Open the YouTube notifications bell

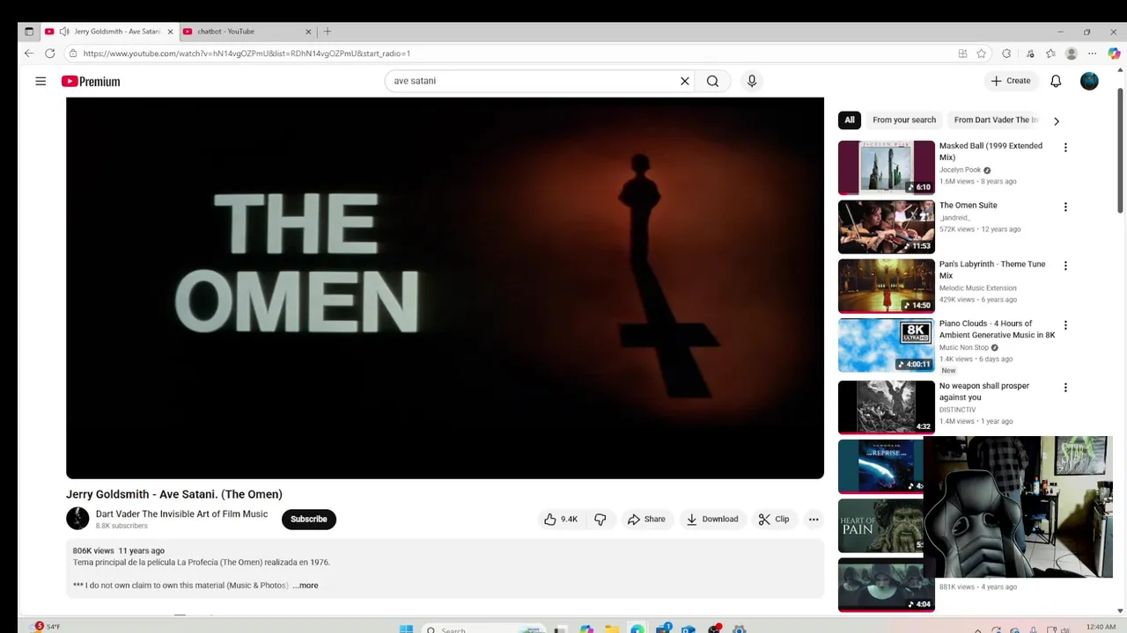pyautogui.click(x=1056, y=81)
